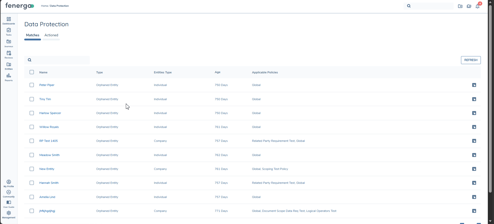Open the Tiny Tim entity link

point(45,99)
